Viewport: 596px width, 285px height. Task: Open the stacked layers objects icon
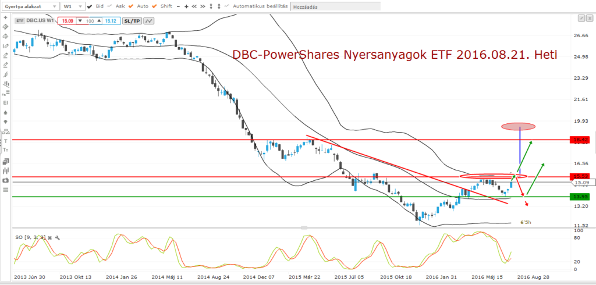(x=5, y=162)
